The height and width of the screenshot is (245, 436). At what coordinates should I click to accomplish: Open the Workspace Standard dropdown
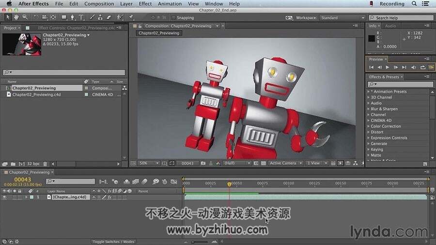click(x=343, y=17)
